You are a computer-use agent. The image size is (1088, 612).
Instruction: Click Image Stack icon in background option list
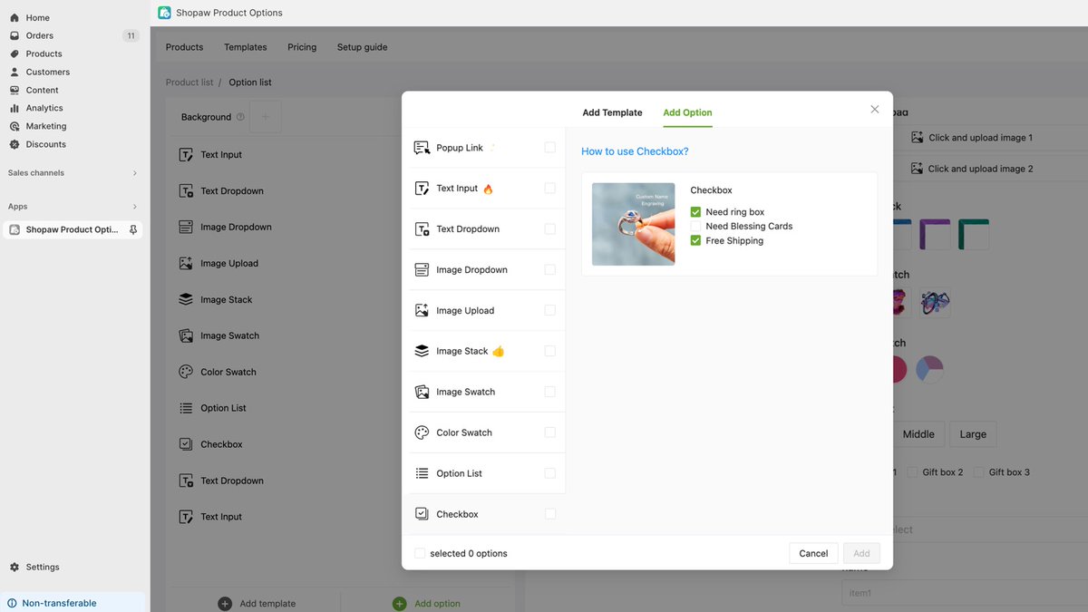[x=186, y=299]
